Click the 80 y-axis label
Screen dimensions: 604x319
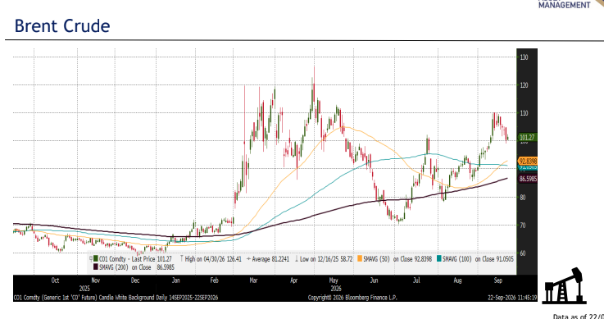click(x=522, y=198)
